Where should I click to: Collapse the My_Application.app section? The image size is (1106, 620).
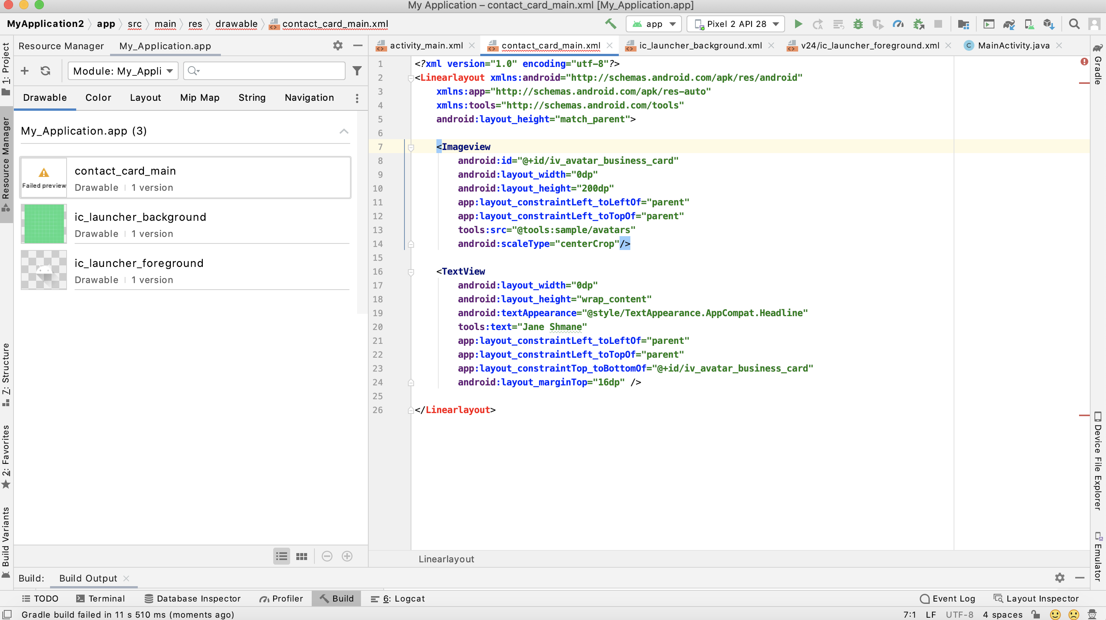[344, 131]
